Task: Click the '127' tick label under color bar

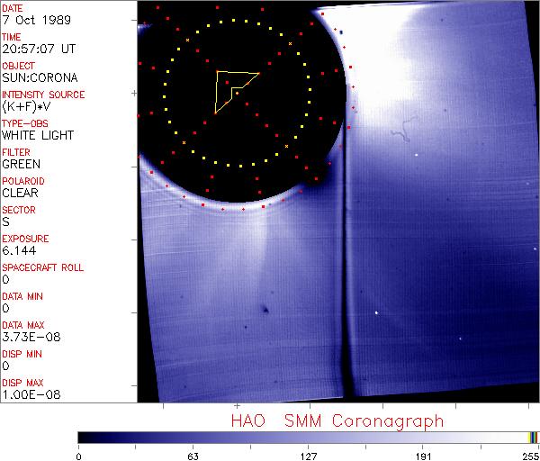Action: pyautogui.click(x=308, y=455)
